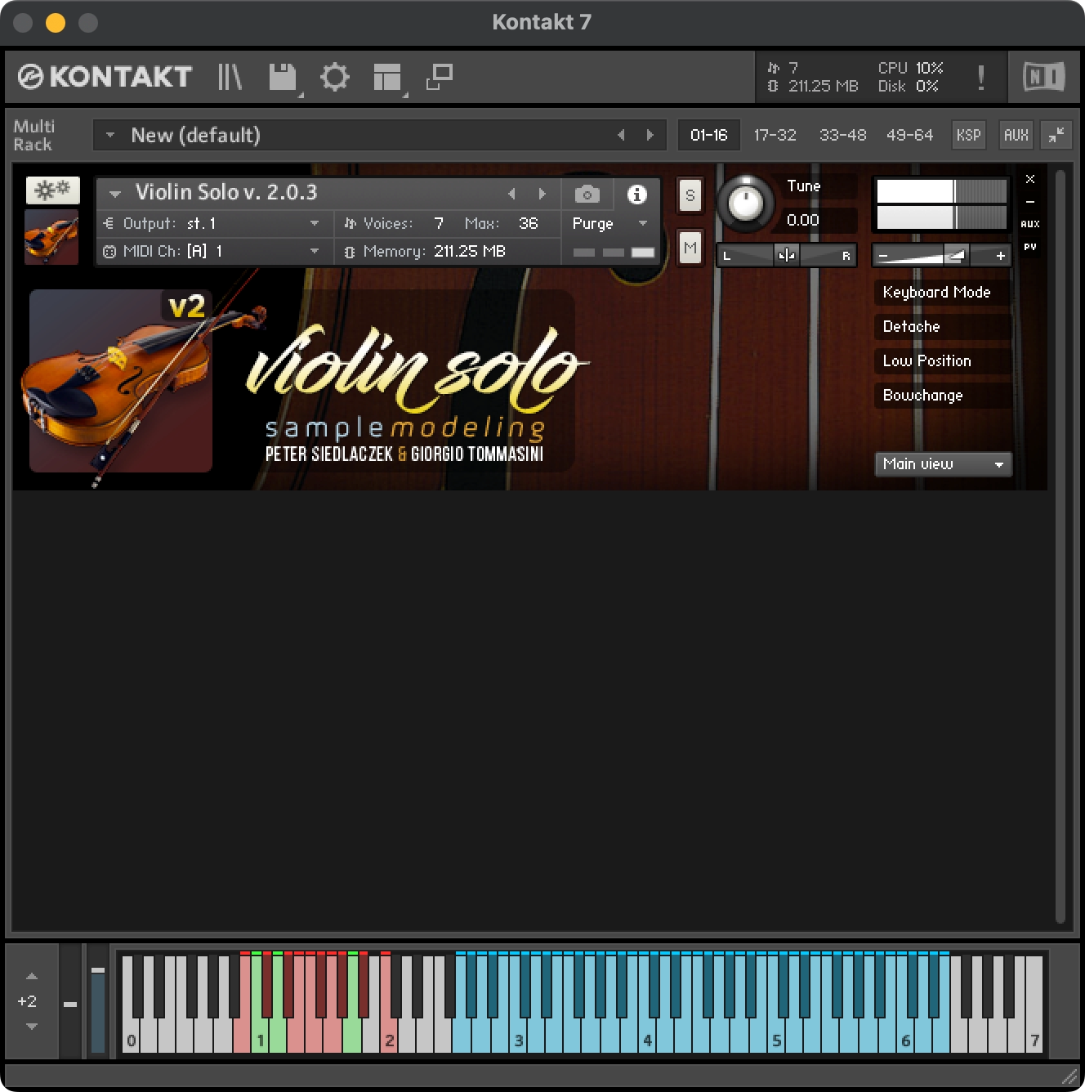Click the Kontakt logo in the header

point(105,77)
